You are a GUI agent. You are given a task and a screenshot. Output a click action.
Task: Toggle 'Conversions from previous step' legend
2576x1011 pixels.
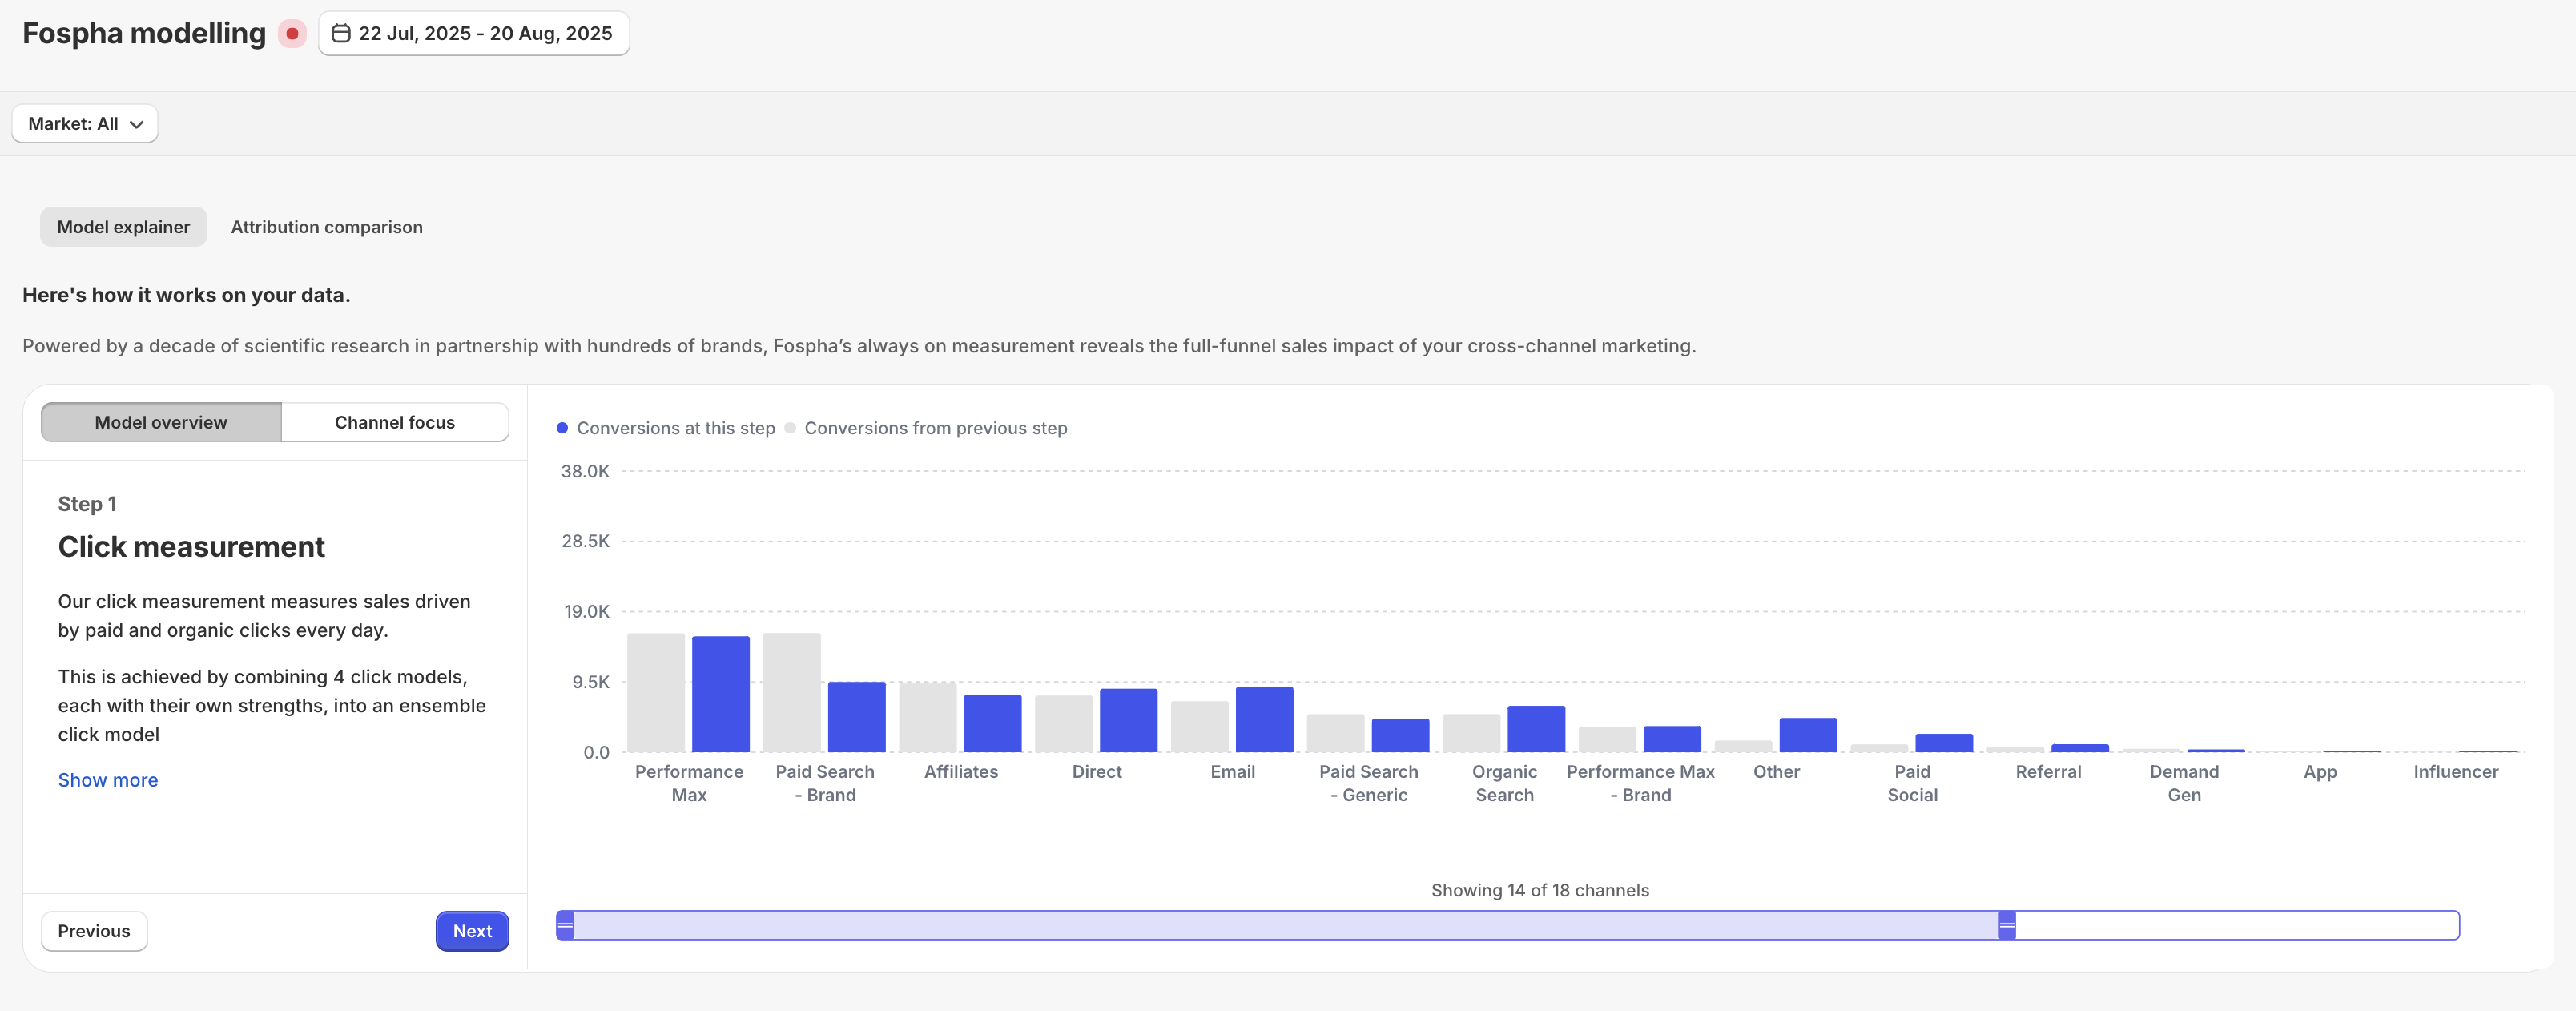tap(934, 428)
